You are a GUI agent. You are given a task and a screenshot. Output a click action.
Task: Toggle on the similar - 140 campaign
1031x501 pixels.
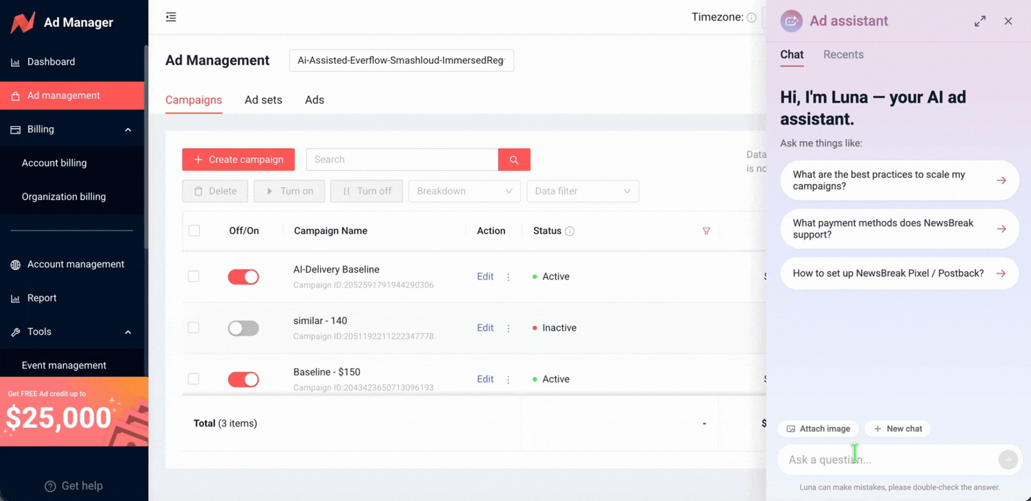pyautogui.click(x=243, y=328)
